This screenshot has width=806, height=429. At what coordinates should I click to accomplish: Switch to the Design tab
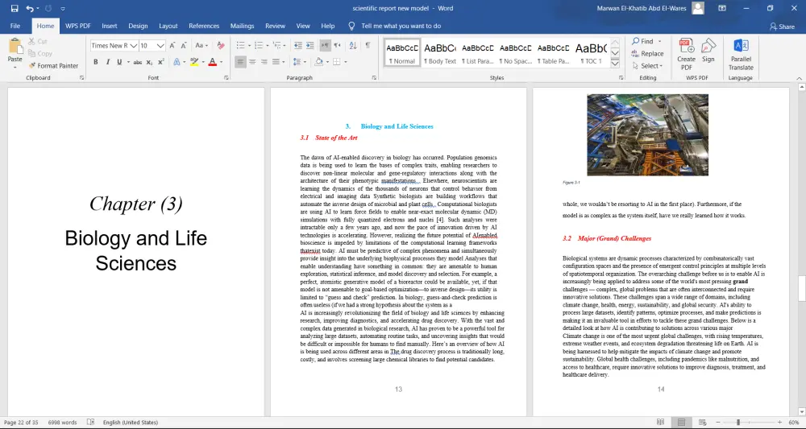tap(138, 26)
